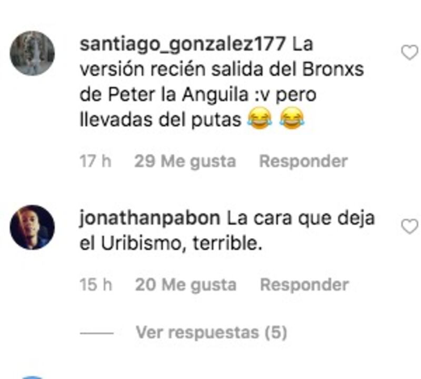Select the 'el Uribismo, terrible.' comment text
Image resolution: width=421 pixels, height=379 pixels.
pos(171,244)
